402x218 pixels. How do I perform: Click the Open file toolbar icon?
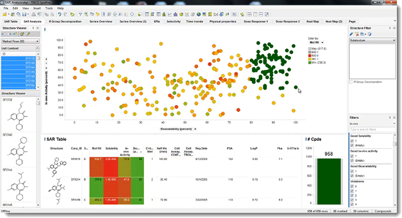pos(5,14)
